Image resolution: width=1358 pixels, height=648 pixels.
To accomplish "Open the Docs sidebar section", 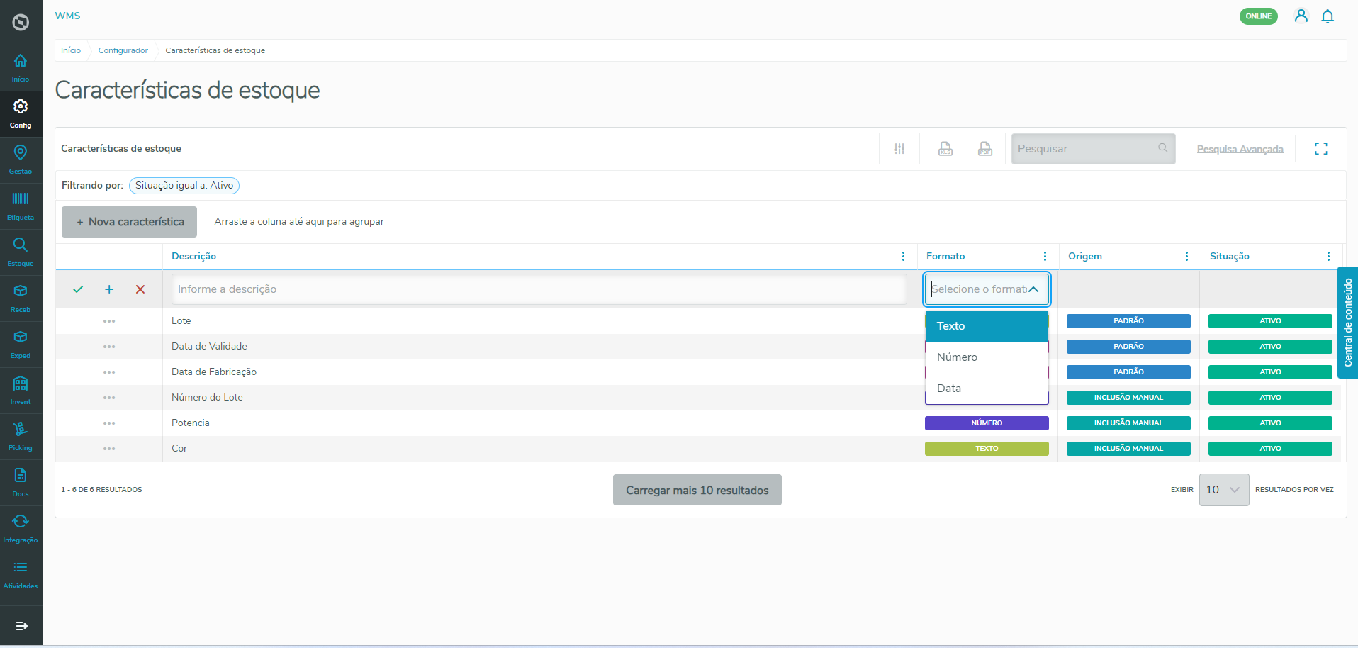I will tap(21, 483).
